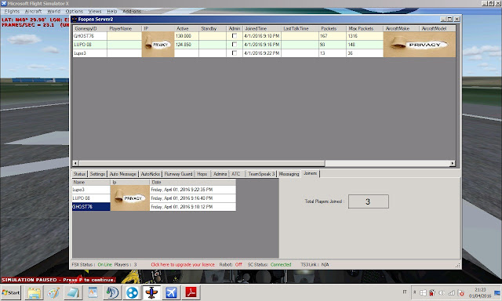Click the upgrade your licence link
Image resolution: width=502 pixels, height=301 pixels.
183,264
